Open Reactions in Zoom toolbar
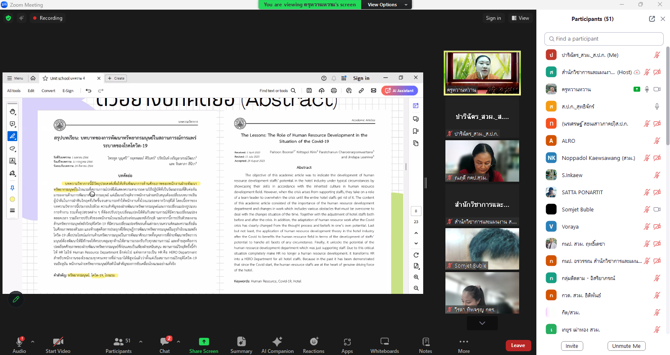The height and width of the screenshot is (355, 670). point(313,345)
